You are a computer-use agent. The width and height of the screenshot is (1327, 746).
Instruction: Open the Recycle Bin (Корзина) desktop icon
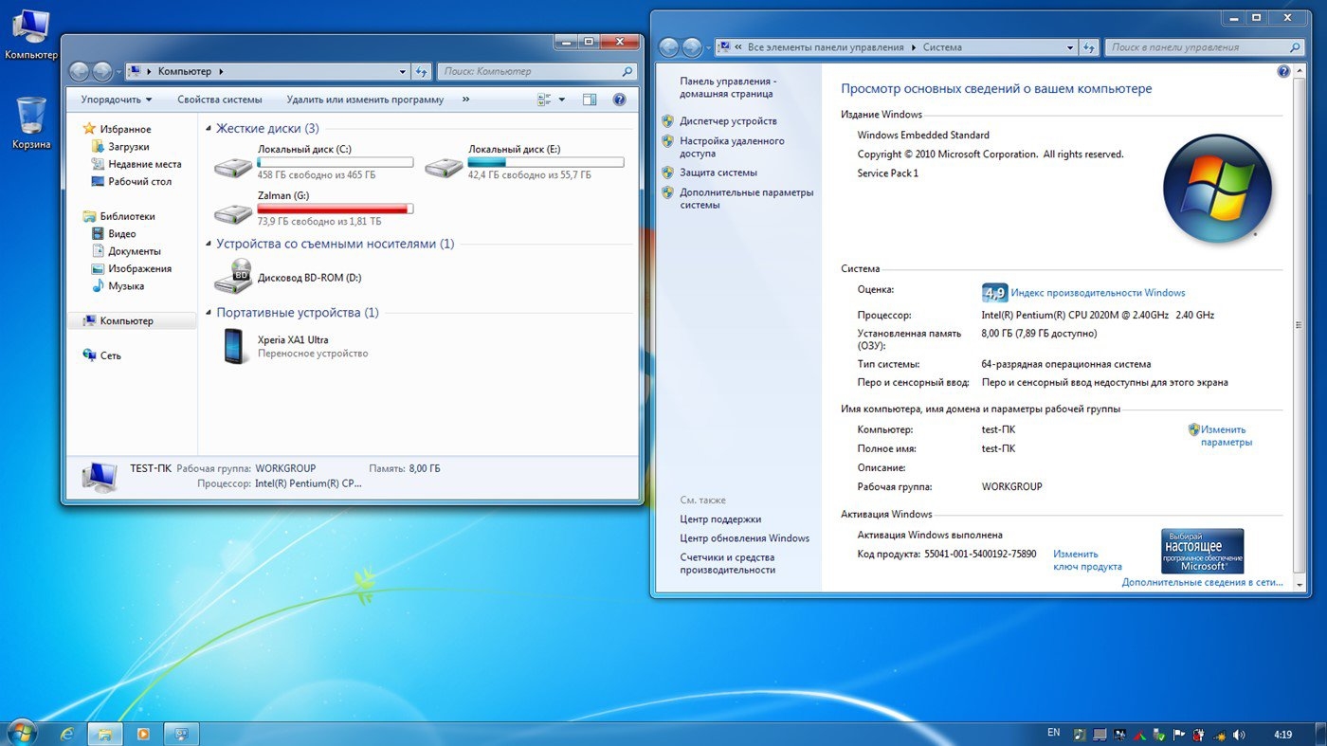pyautogui.click(x=30, y=123)
